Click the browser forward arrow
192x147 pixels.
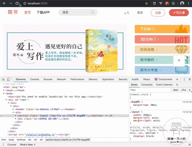(11, 3)
